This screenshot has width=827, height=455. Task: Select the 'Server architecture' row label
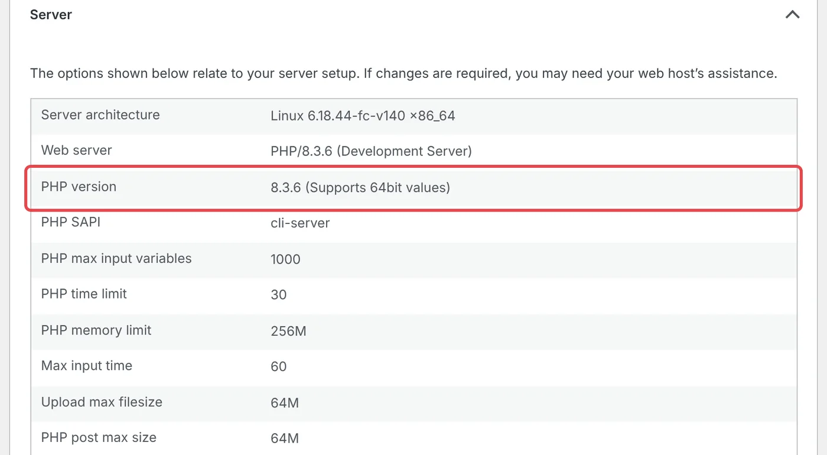click(x=100, y=115)
